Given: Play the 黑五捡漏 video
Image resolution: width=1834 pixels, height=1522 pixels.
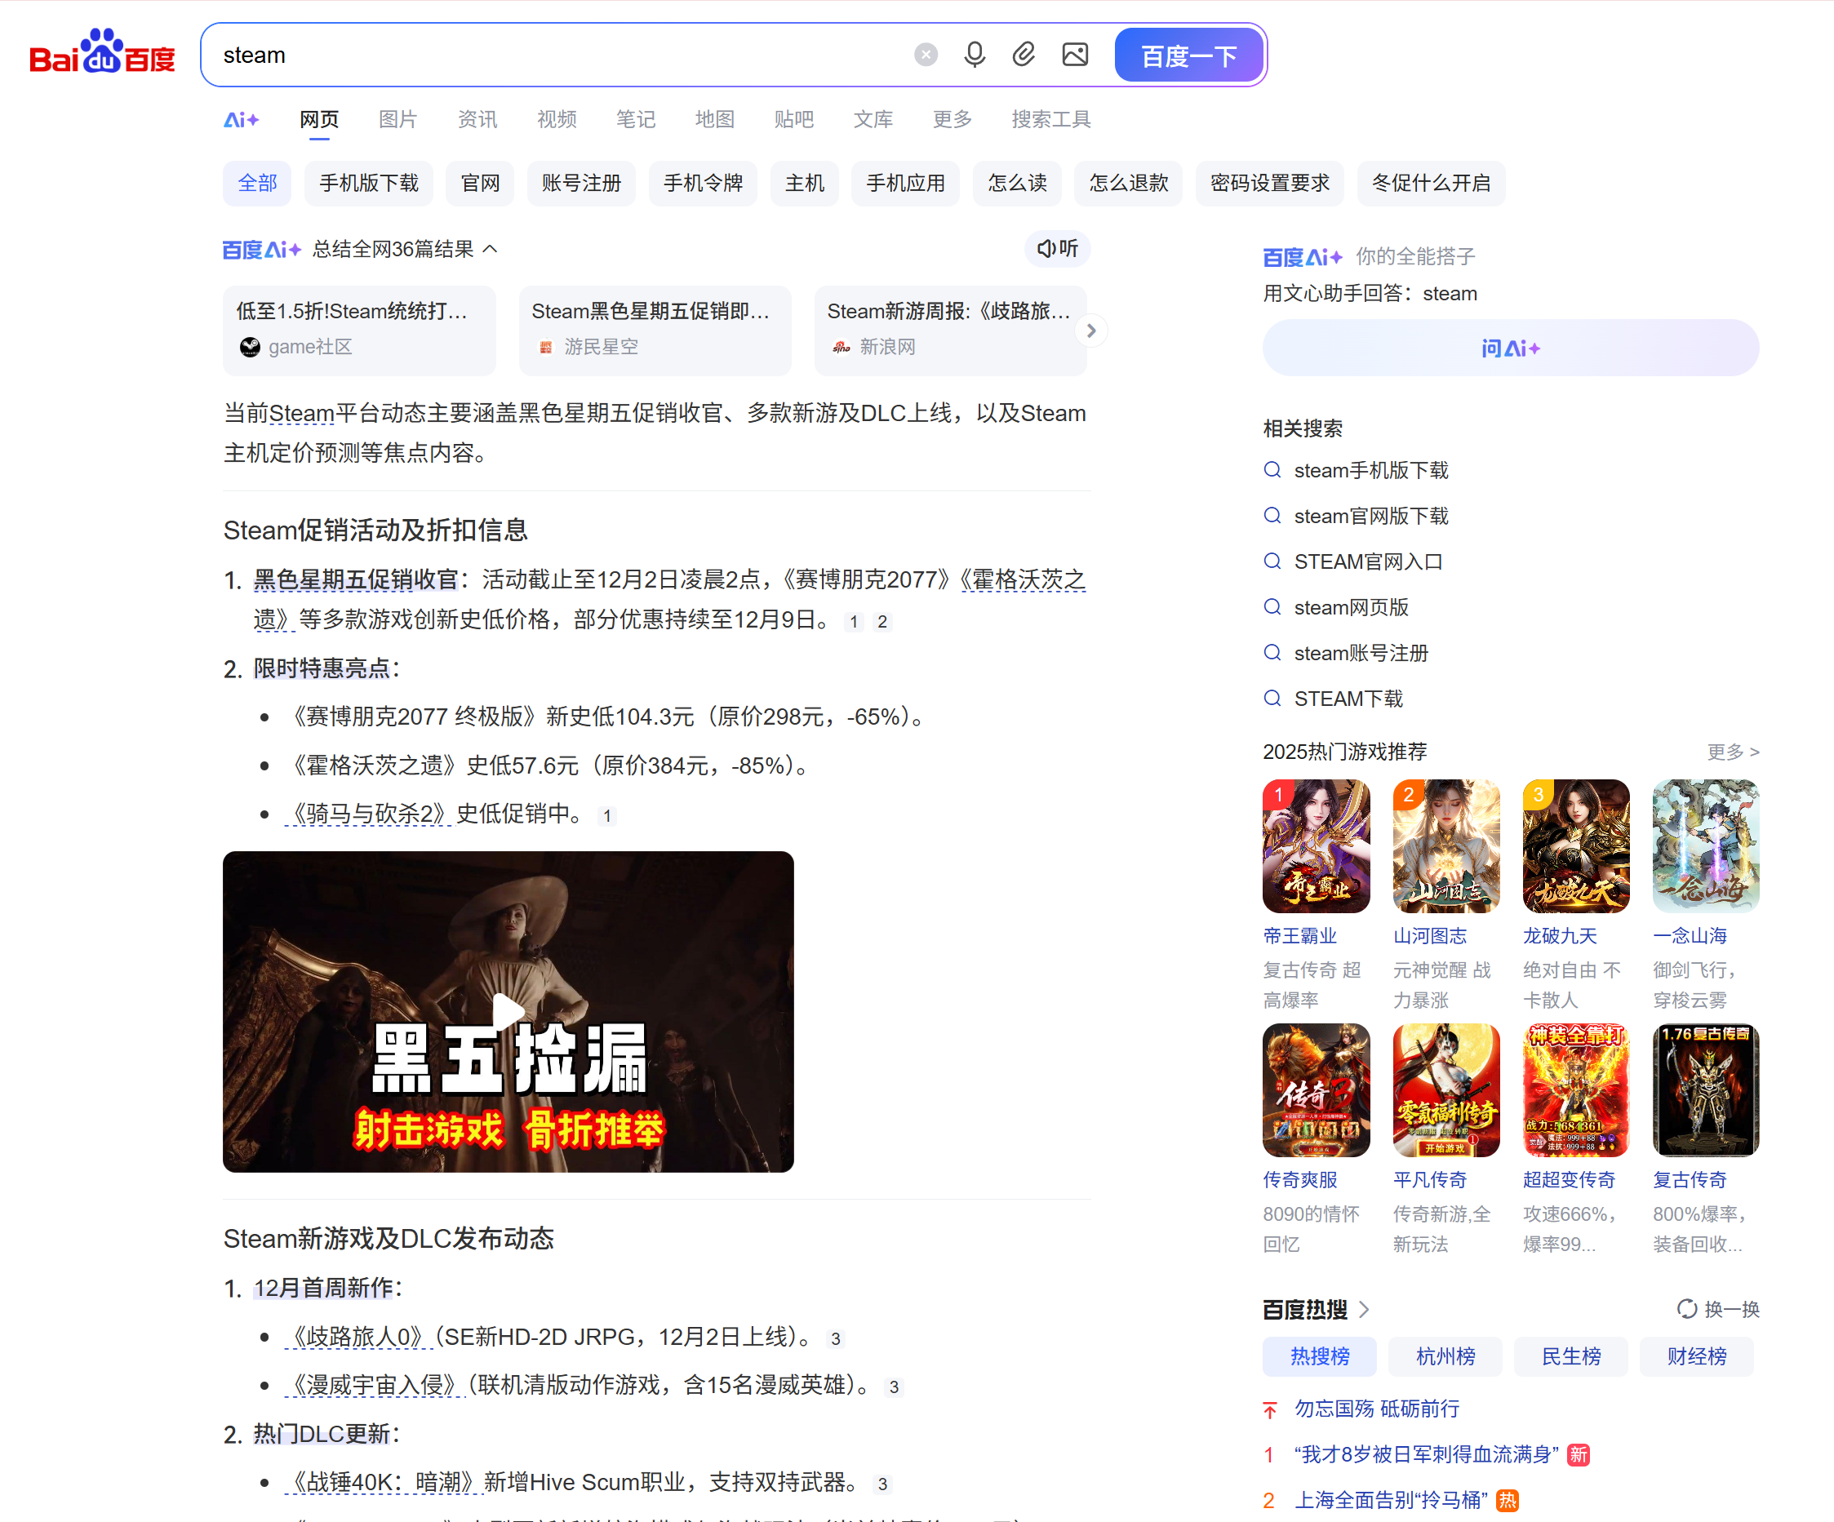Looking at the screenshot, I should pos(509,1011).
